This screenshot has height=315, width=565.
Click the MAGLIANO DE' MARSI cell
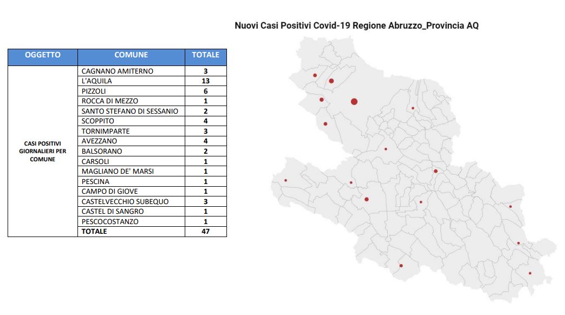(131, 172)
